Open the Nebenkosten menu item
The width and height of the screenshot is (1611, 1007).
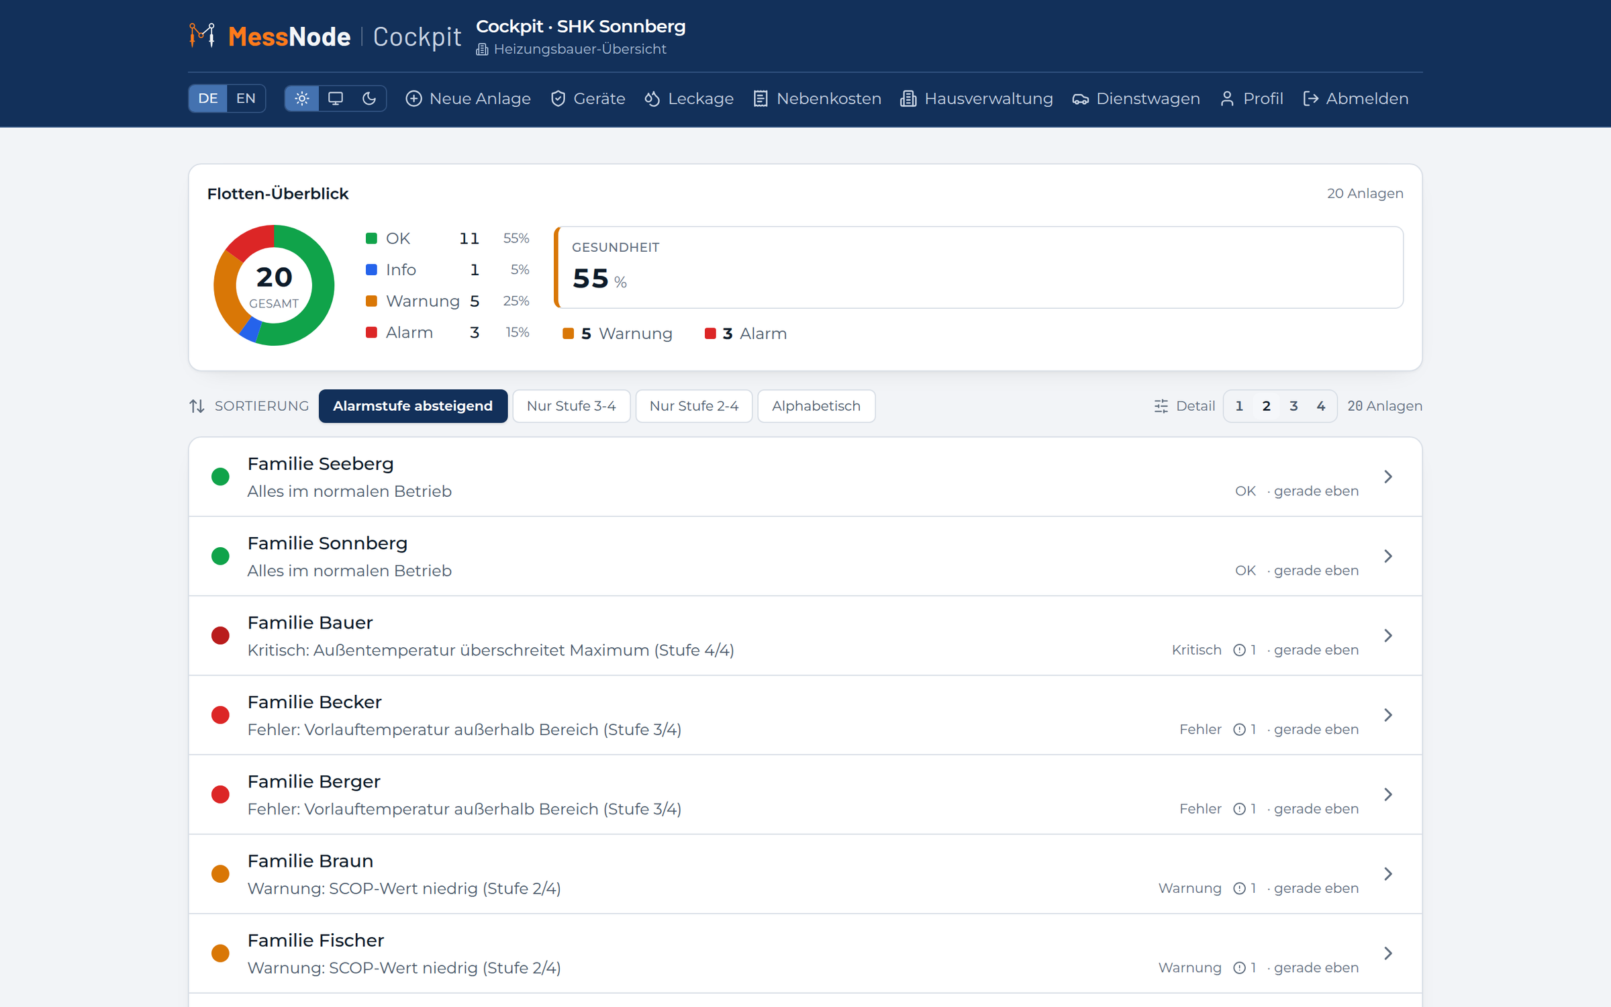pyautogui.click(x=817, y=99)
